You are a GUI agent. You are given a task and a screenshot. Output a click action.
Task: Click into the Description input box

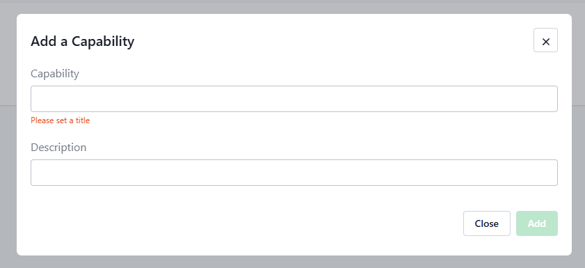coord(294,173)
